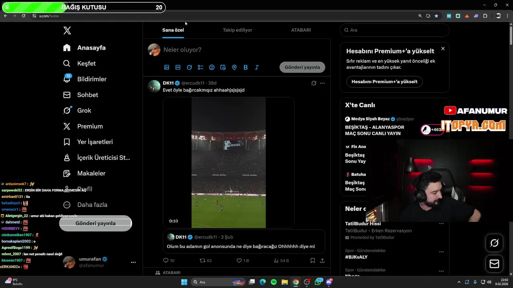The height and width of the screenshot is (288, 513).
Task: Switch to the Sana özel tab
Action: pyautogui.click(x=173, y=30)
